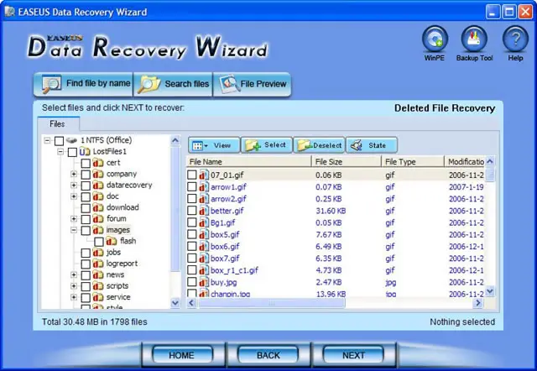The height and width of the screenshot is (371, 537).
Task: Select the Files tab
Action: (58, 123)
